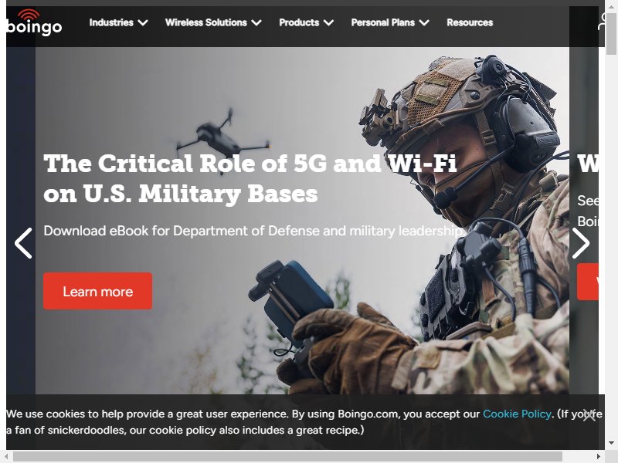Show the previous carousel slide
Screen dimensions: 618x463
(23, 243)
